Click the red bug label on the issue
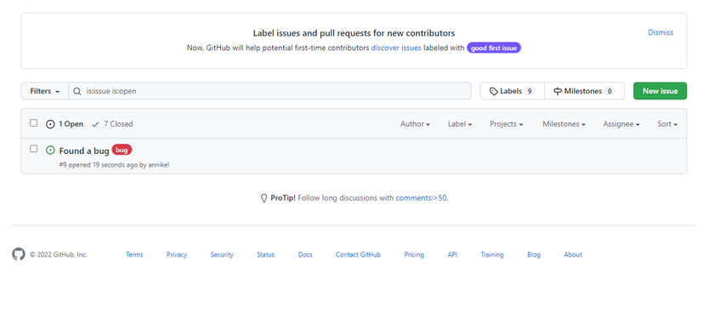 pyautogui.click(x=122, y=150)
